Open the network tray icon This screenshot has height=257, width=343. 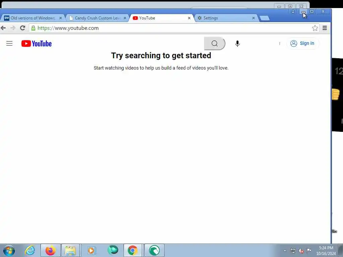click(x=293, y=251)
